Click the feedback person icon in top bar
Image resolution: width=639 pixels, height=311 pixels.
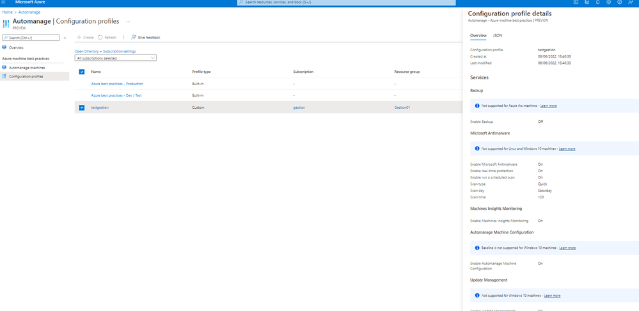[631, 2]
